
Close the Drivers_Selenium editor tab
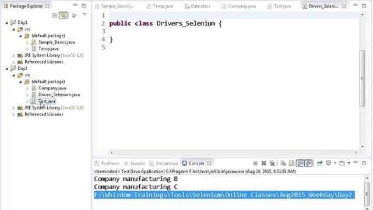pos(344,6)
